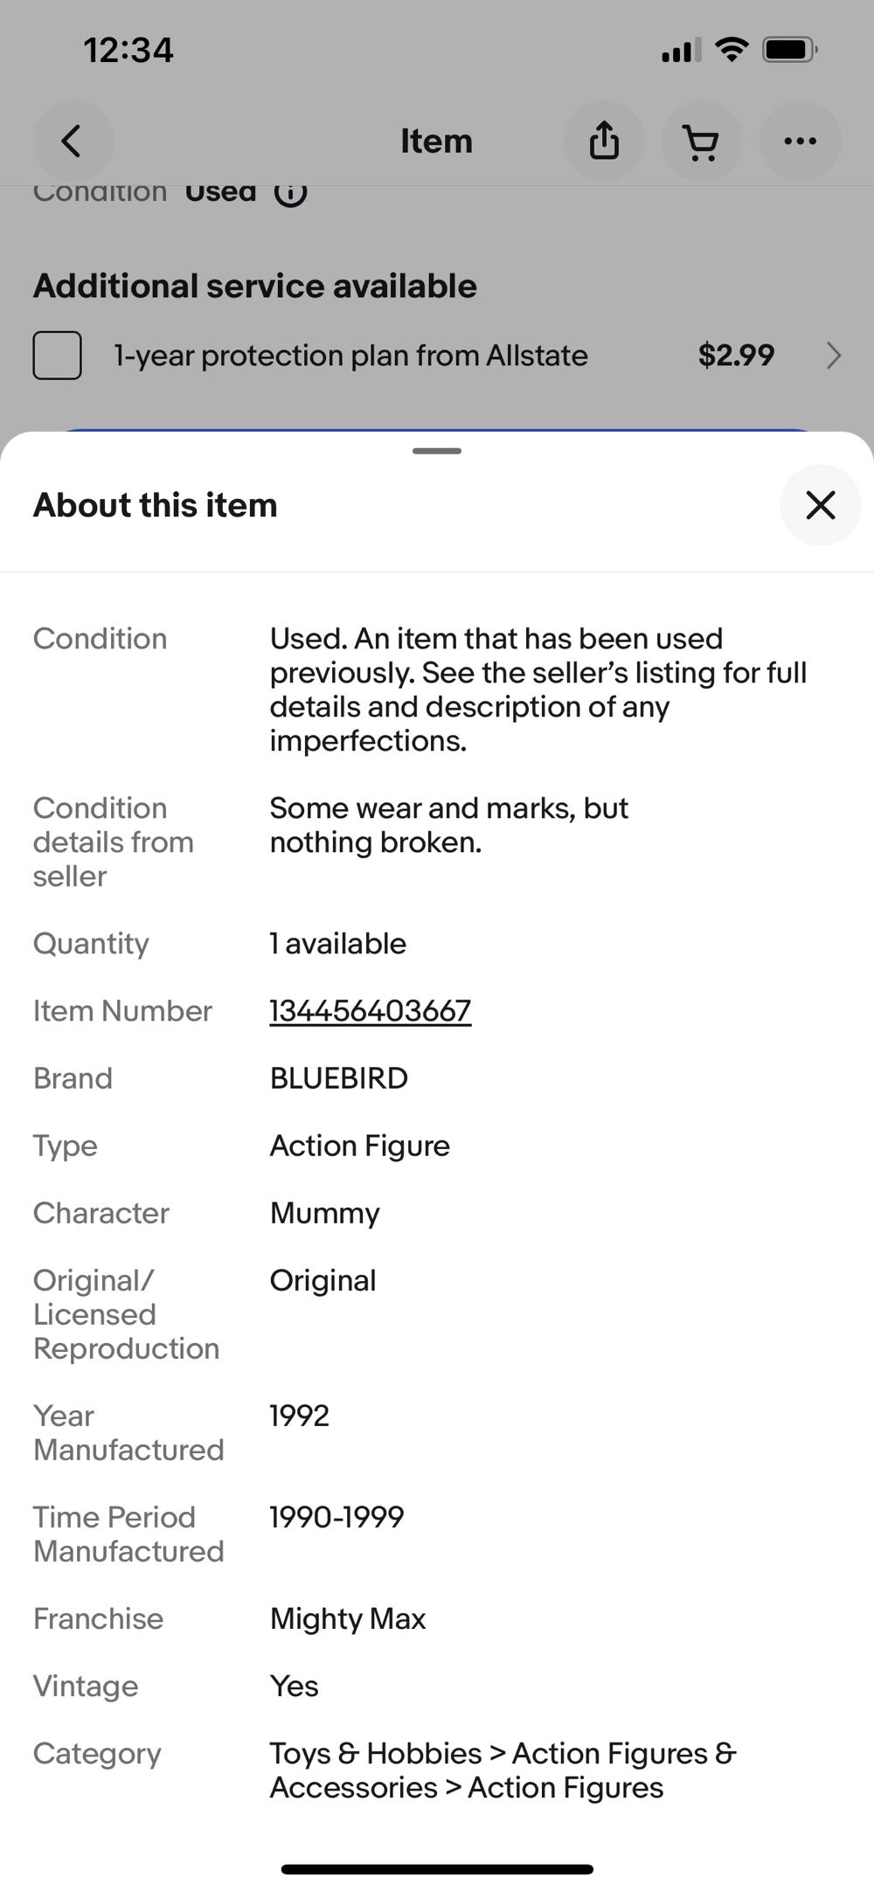Tap the battery status icon
Image resolution: width=874 pixels, height=1891 pixels.
click(789, 50)
